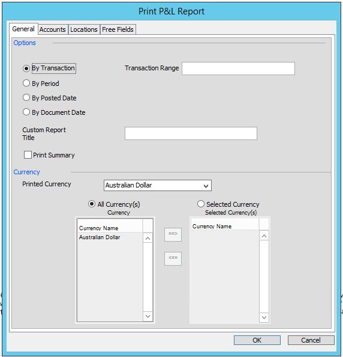Confirm with the OK button
The height and width of the screenshot is (357, 343).
(257, 340)
